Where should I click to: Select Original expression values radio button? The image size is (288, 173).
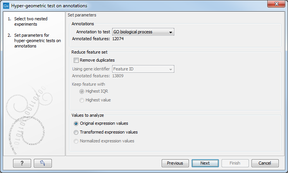click(x=76, y=123)
